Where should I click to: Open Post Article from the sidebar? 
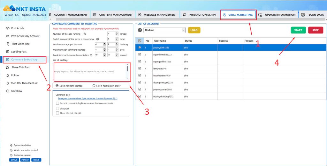click(15, 28)
